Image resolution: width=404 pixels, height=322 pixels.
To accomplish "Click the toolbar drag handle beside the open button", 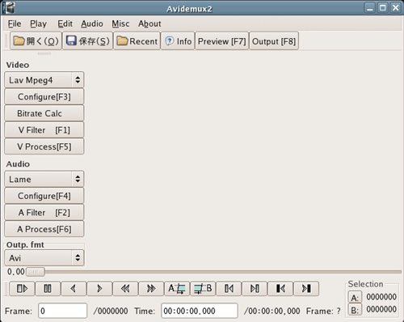I will click(6, 41).
